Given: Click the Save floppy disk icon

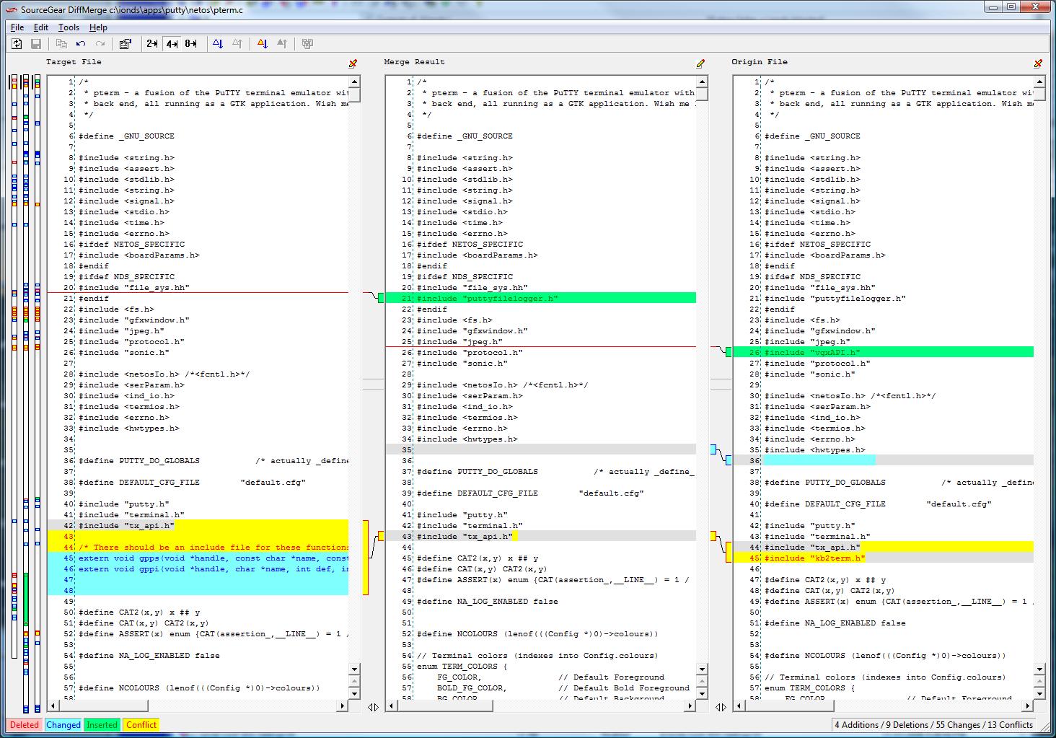Looking at the screenshot, I should 36,44.
